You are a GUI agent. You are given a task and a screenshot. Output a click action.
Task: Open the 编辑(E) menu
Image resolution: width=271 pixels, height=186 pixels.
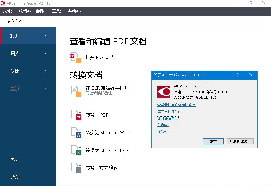point(25,11)
